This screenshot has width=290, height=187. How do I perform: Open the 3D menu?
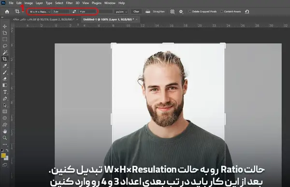point(77,3)
